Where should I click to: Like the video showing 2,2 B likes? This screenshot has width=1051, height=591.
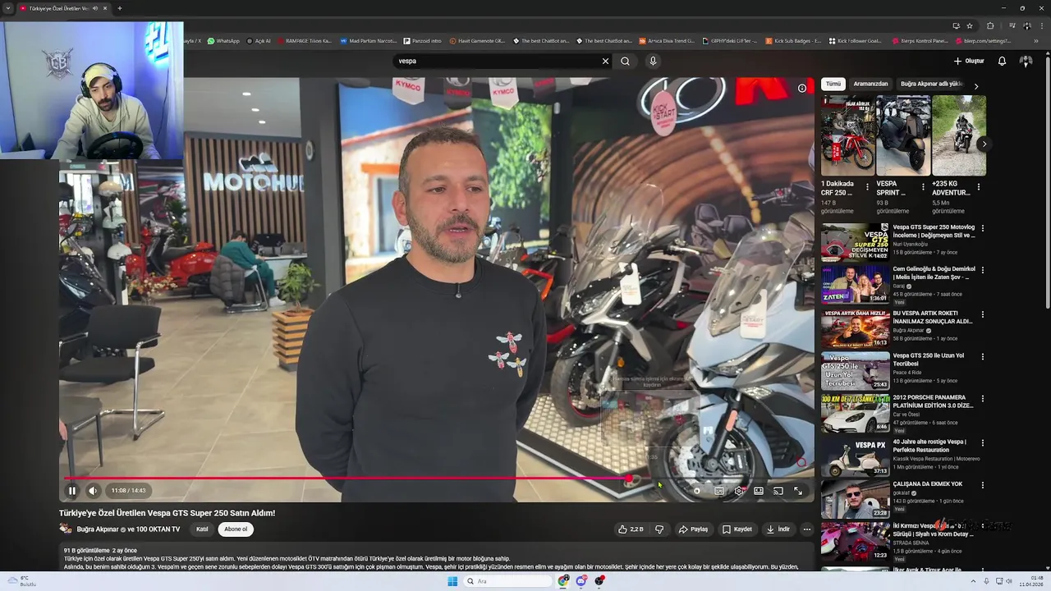[631, 529]
